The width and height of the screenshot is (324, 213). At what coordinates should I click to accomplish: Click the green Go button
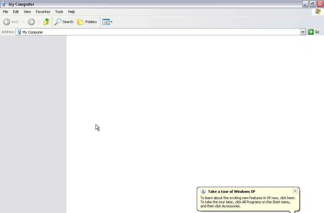(314, 32)
